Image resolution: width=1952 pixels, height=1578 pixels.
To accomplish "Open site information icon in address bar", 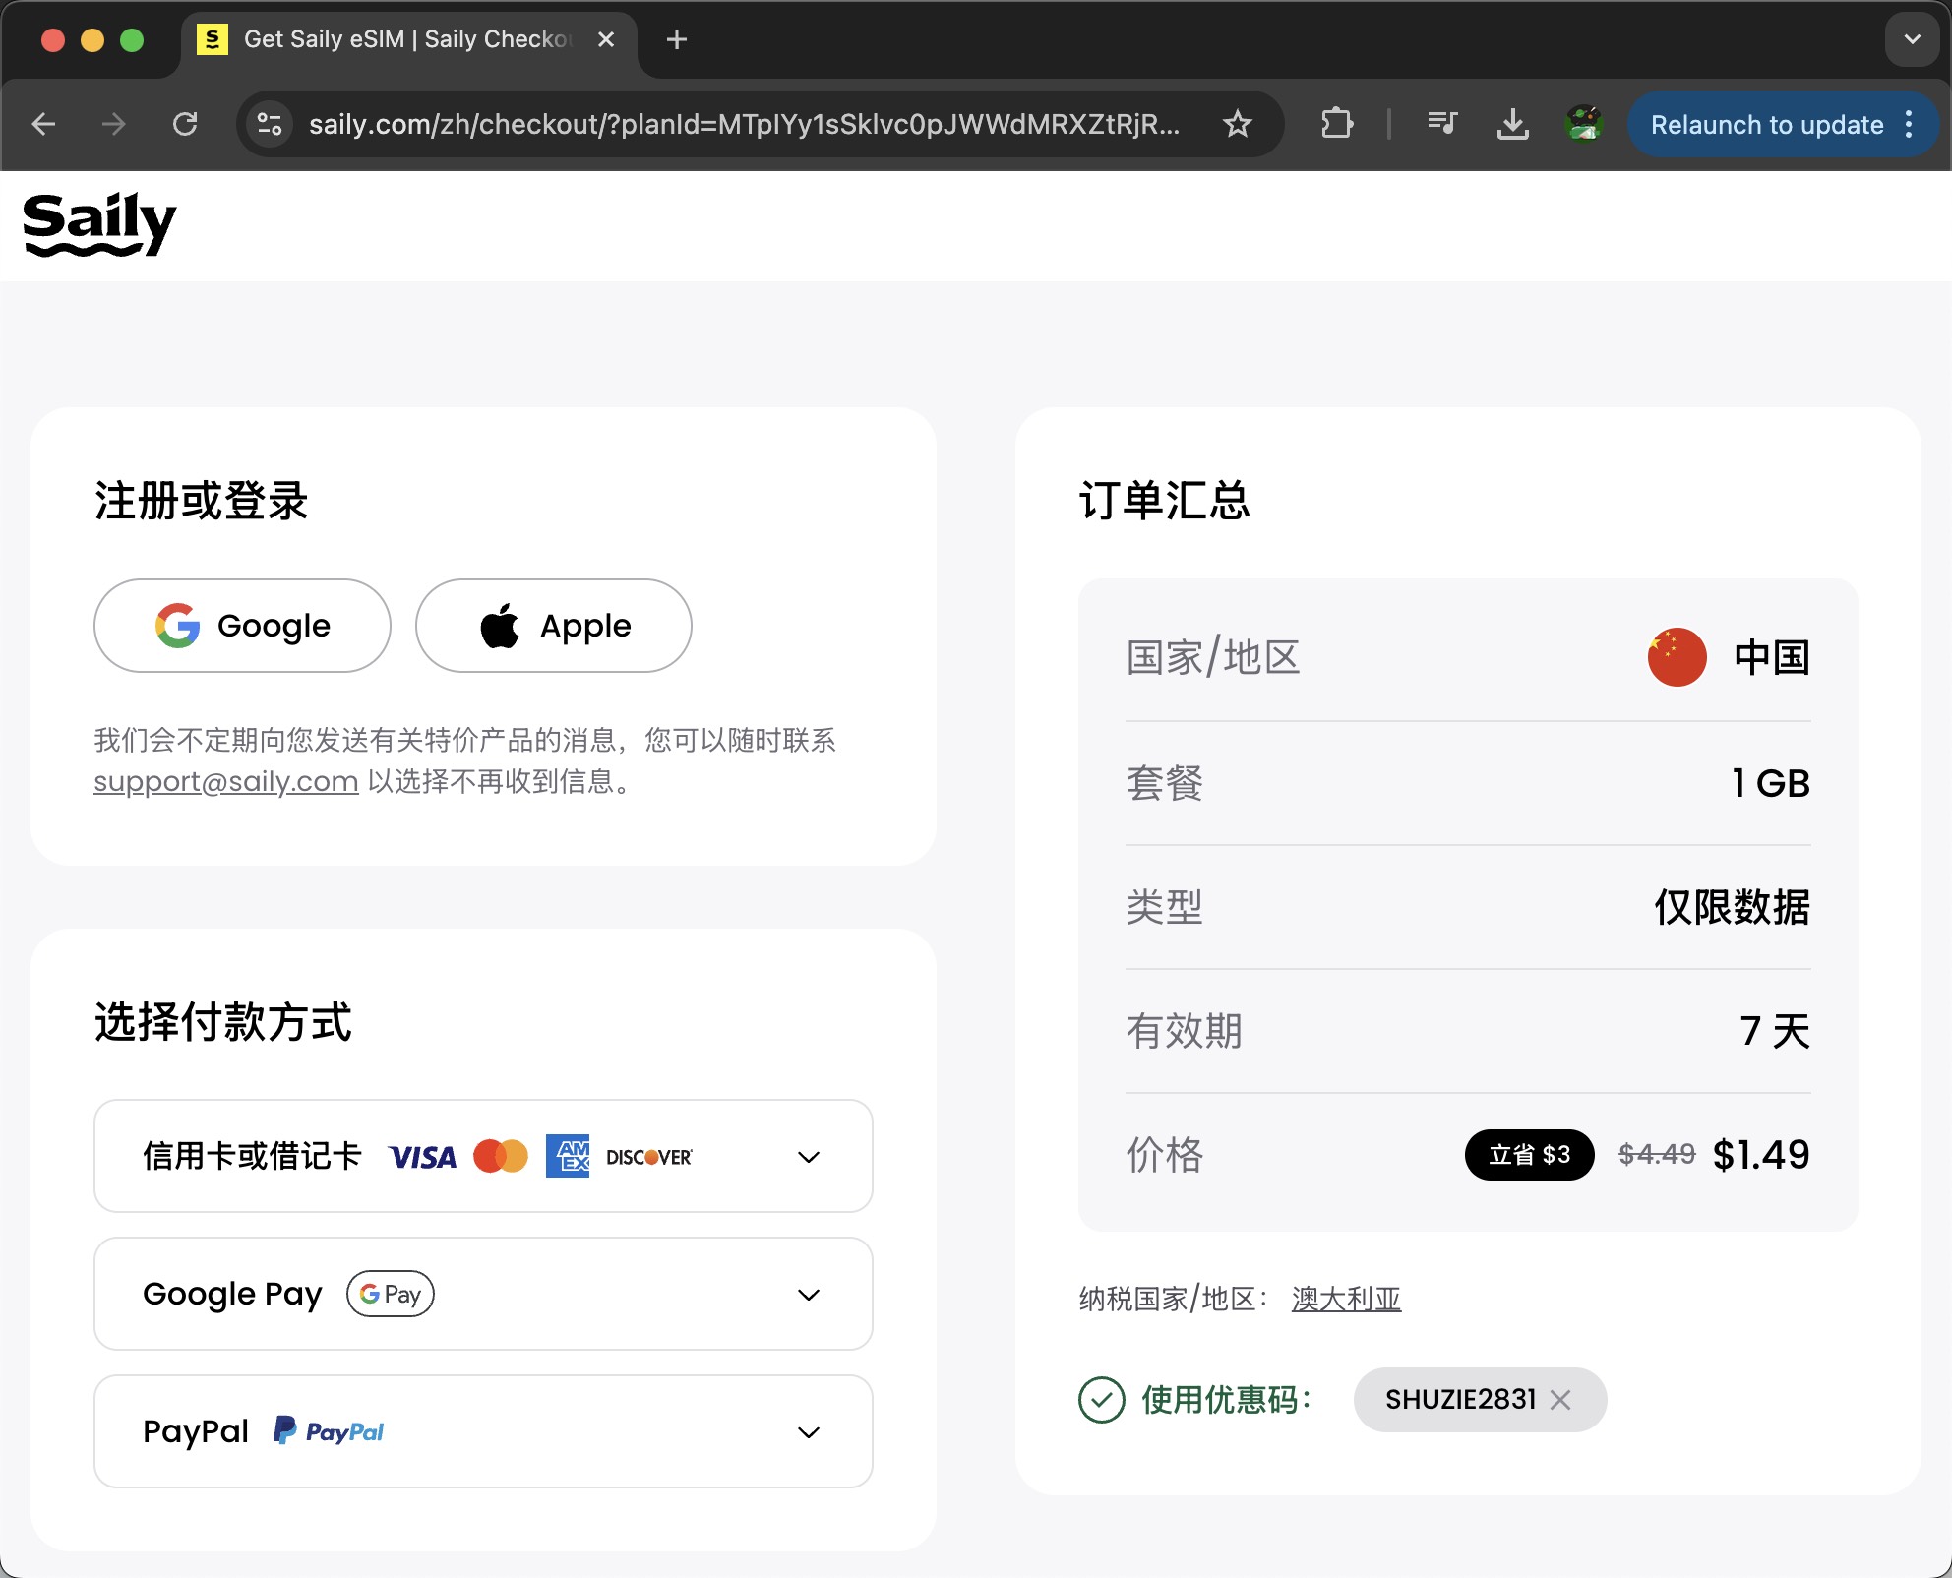I will pos(269,124).
